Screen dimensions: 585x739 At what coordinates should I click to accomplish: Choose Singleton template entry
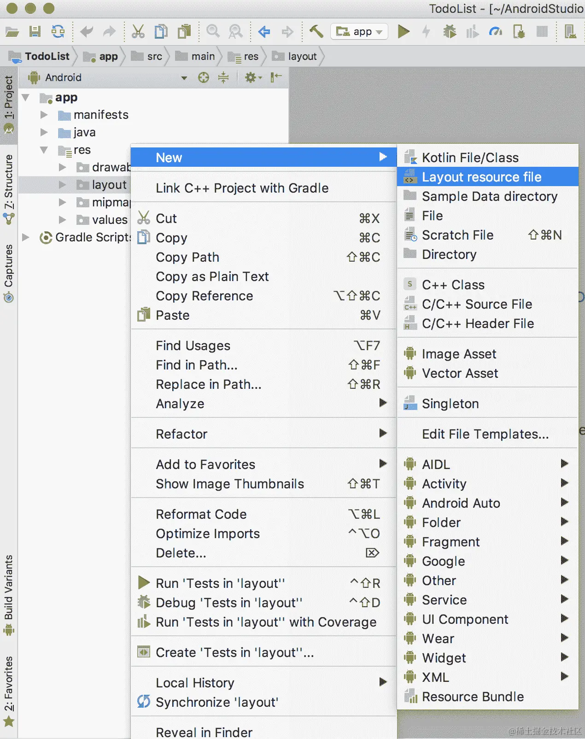click(x=487, y=404)
